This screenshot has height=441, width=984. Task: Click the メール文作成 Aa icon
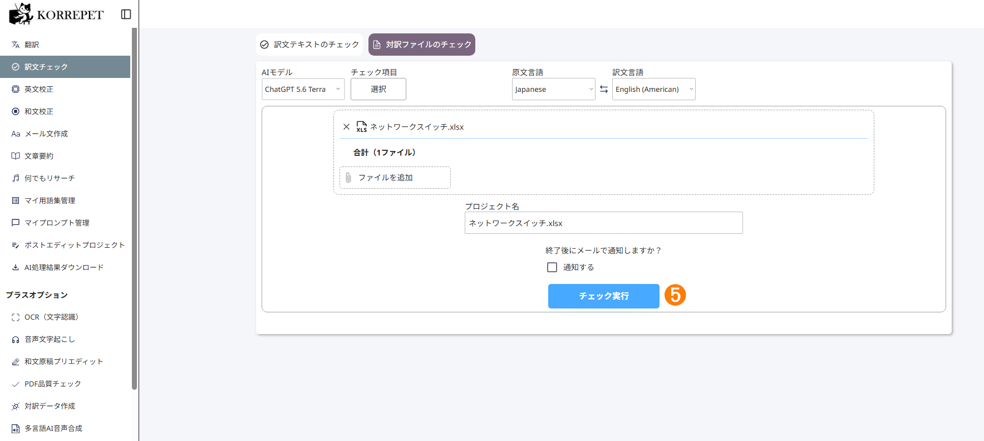pos(16,134)
